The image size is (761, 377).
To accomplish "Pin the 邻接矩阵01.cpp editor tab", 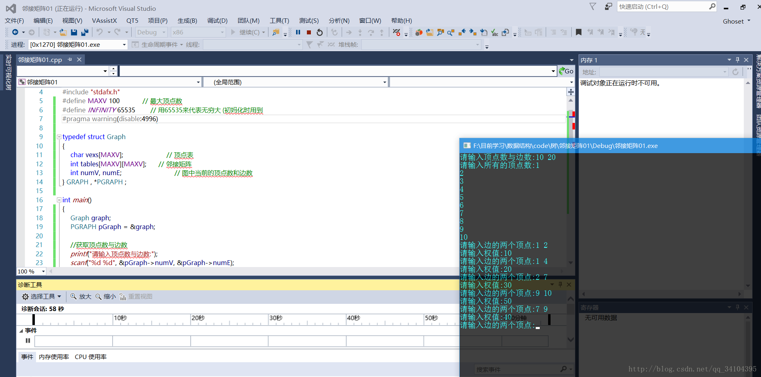I will [70, 60].
